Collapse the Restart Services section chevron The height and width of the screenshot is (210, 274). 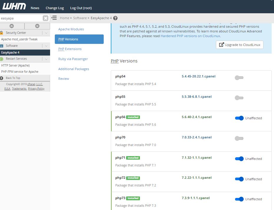(46, 59)
